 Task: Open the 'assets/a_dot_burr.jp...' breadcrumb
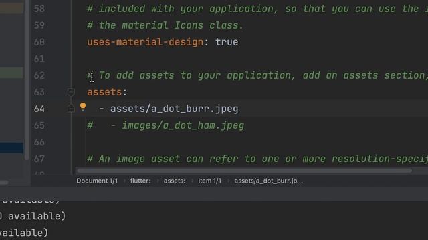[x=269, y=181]
